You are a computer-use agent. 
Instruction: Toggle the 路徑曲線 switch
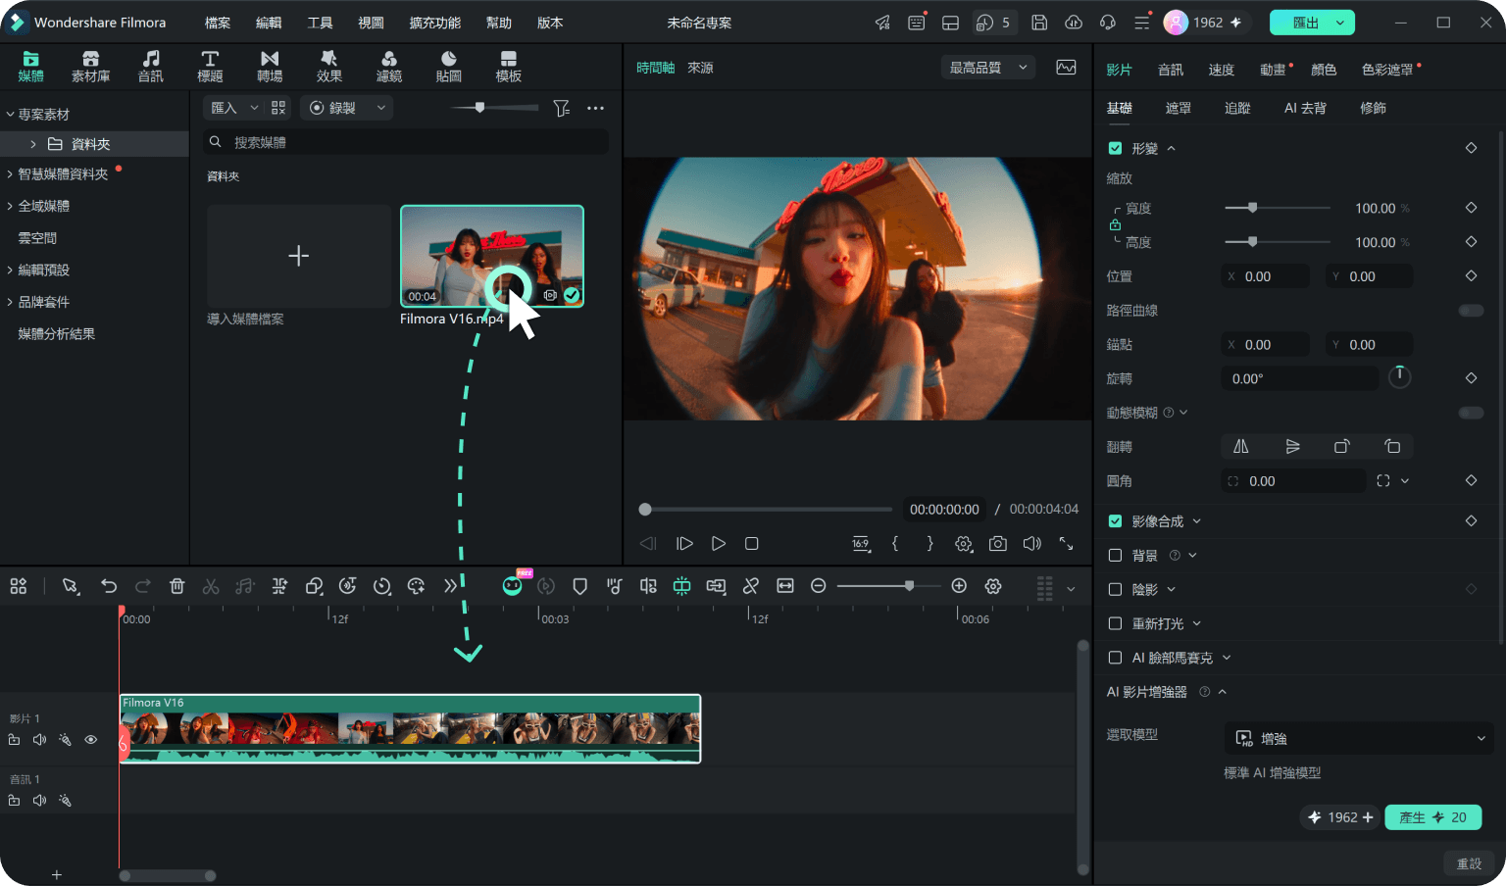[1471, 311]
